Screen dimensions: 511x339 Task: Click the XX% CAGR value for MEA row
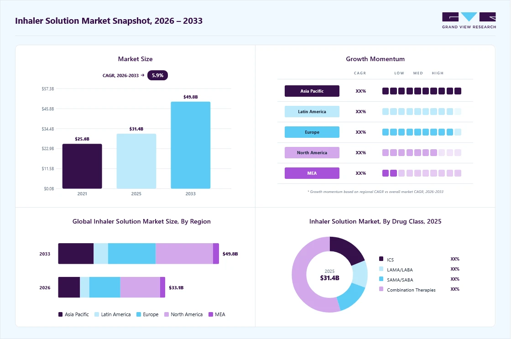[x=361, y=173]
